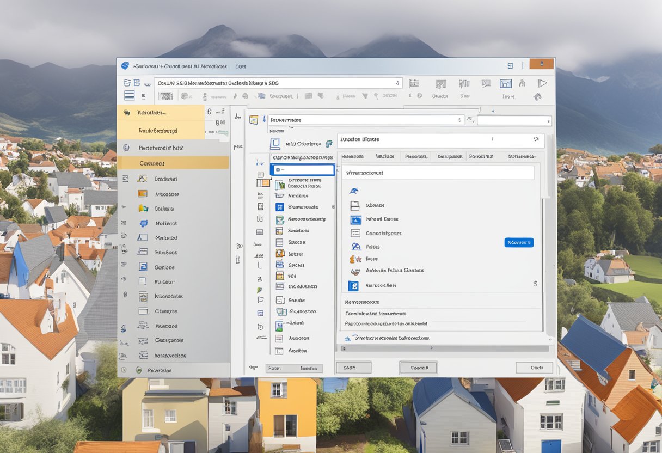This screenshot has width=662, height=453.
Task: Switch to the Properties tab in the dialog
Action: (x=416, y=157)
